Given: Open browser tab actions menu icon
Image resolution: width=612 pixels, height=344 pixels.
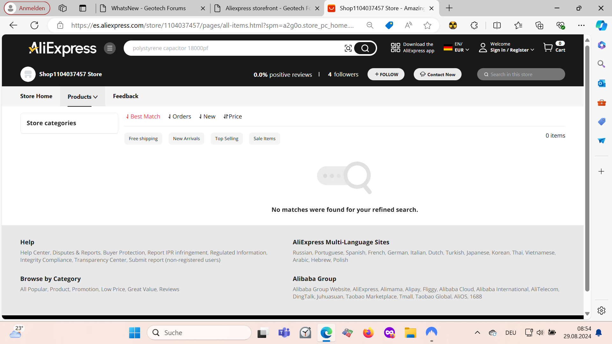Looking at the screenshot, I should click(83, 8).
